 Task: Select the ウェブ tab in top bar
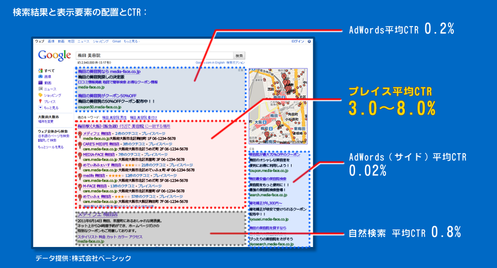[40, 41]
